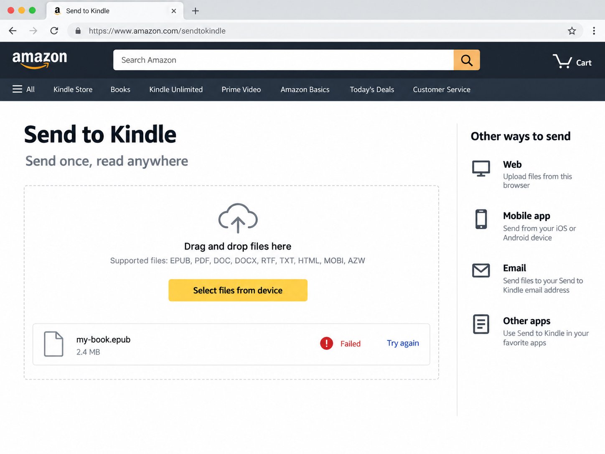The width and height of the screenshot is (605, 454).
Task: Close the Send to Kindle tab
Action: coord(174,11)
